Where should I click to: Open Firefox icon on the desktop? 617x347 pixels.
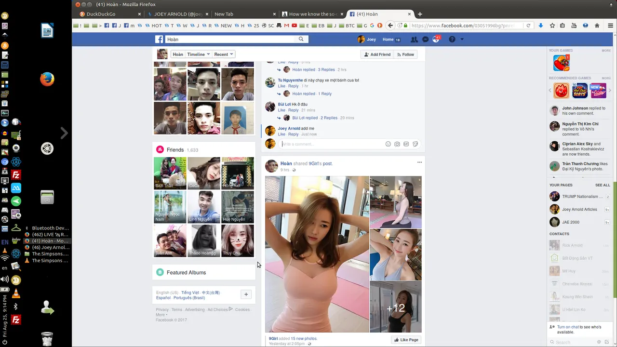[47, 79]
